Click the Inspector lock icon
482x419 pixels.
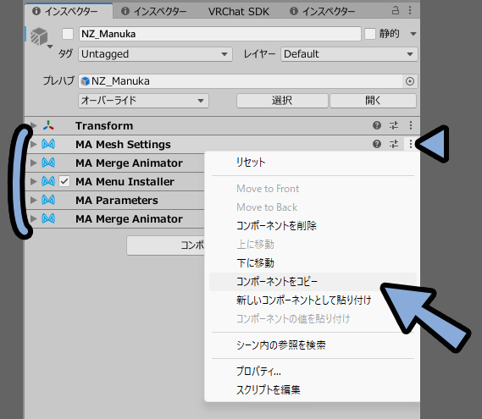(x=396, y=10)
